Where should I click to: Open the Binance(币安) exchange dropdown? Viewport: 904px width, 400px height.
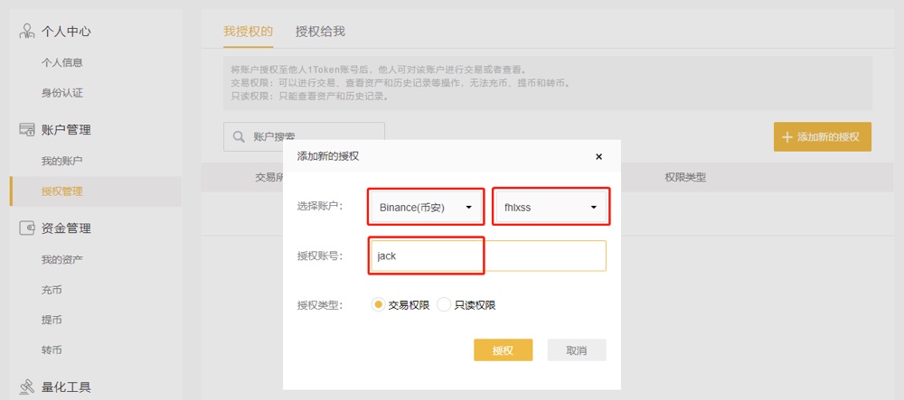pos(426,207)
